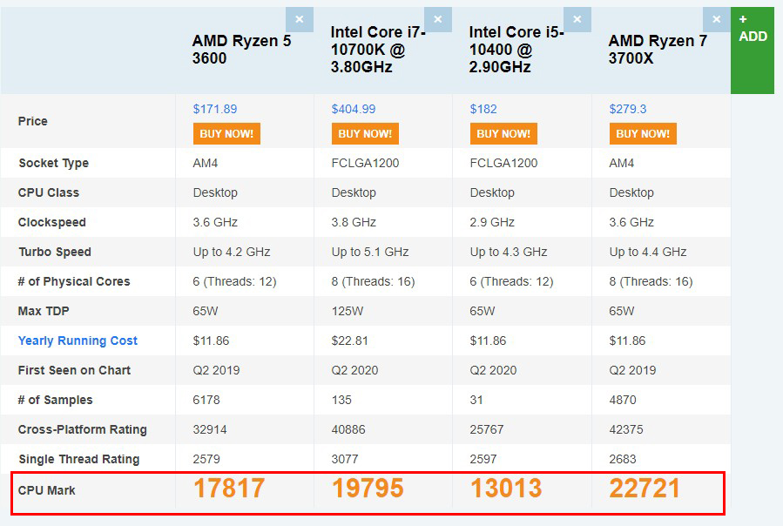Click single thread rating 2597
Image resolution: width=783 pixels, height=526 pixels.
coord(483,459)
